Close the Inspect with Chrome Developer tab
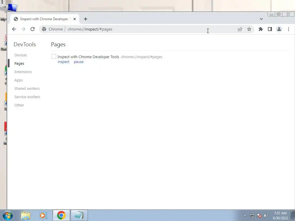Screen dimensions: 295x221 [75, 19]
